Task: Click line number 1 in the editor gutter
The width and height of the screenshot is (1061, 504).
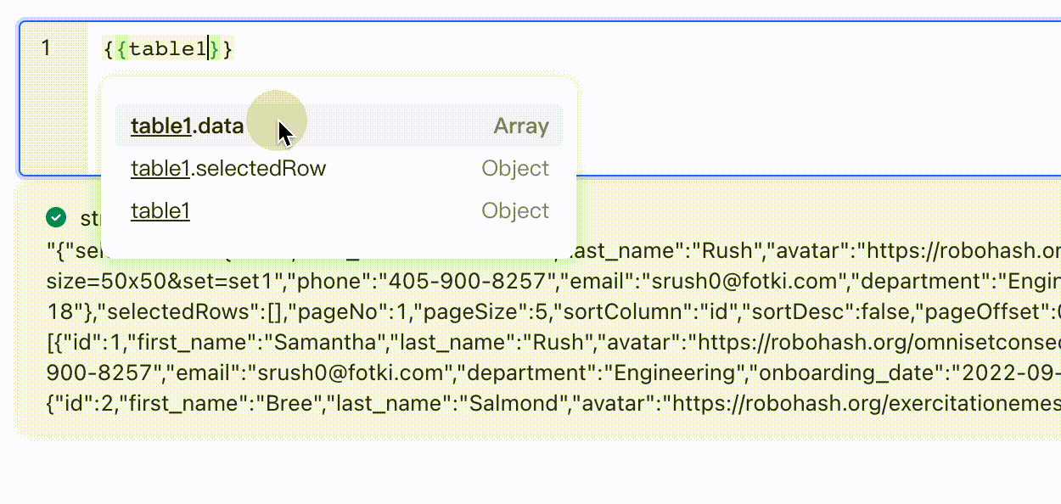Action: point(46,48)
